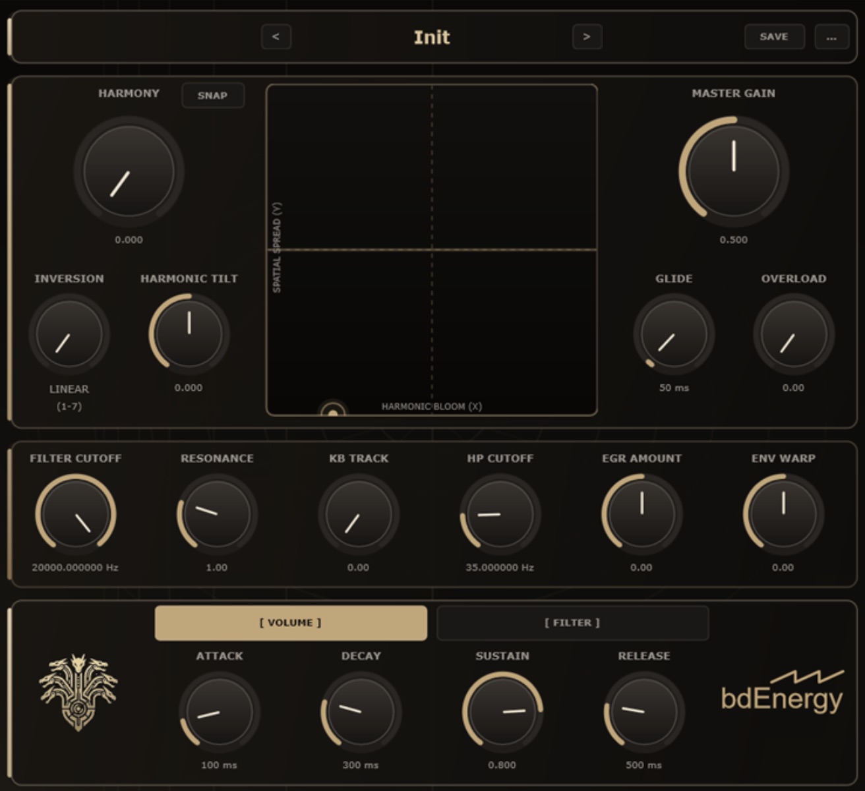Click the Attack value 100 ms
Viewport: 865px width, 791px height.
(219, 765)
